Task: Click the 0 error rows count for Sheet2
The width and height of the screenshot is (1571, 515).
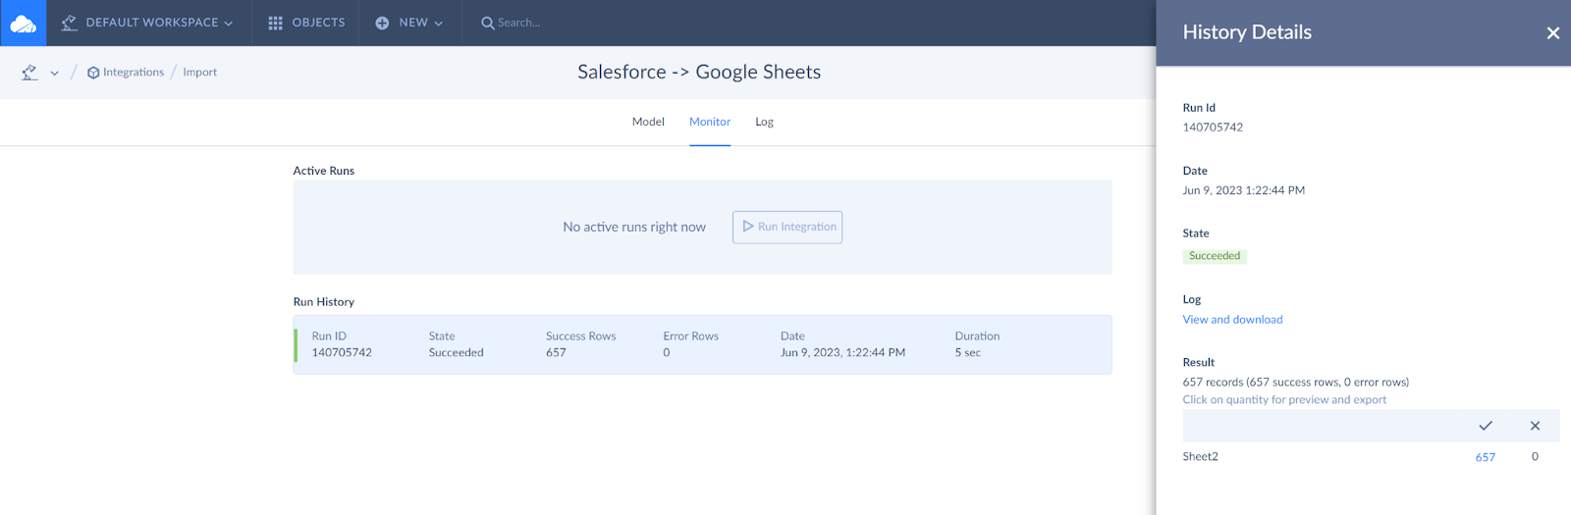Action: [x=1535, y=457]
